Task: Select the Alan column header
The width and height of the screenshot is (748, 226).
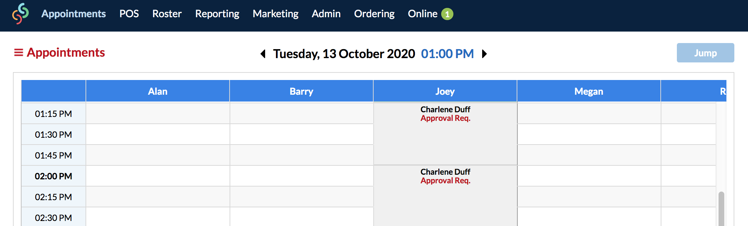Action: click(x=158, y=91)
